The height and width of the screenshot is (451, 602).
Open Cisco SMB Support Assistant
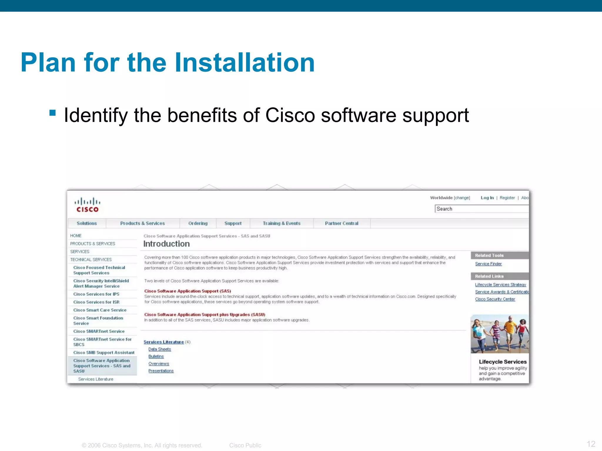[x=104, y=352]
